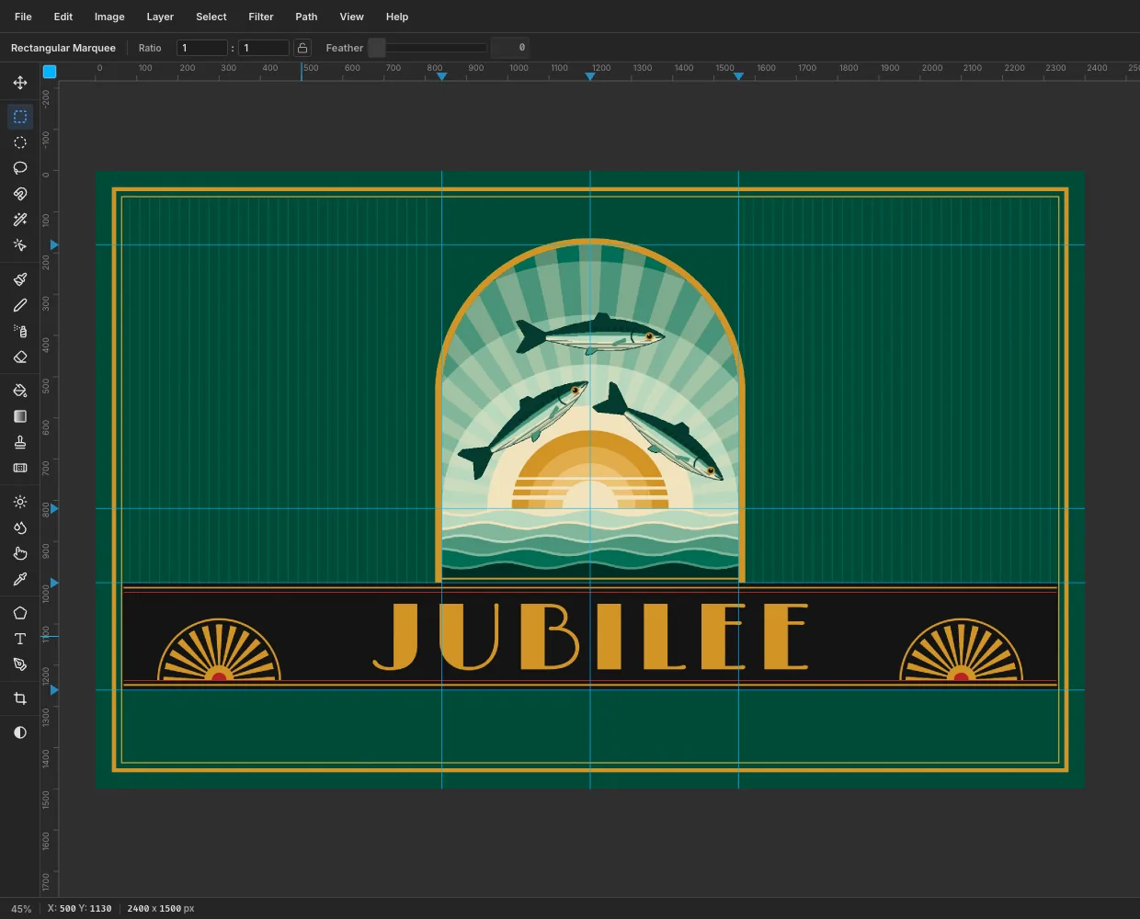Select the Polygon Shape tool

point(20,613)
